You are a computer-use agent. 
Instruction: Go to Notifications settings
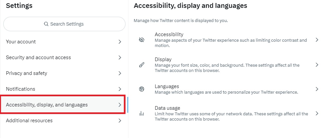[x=64, y=89]
